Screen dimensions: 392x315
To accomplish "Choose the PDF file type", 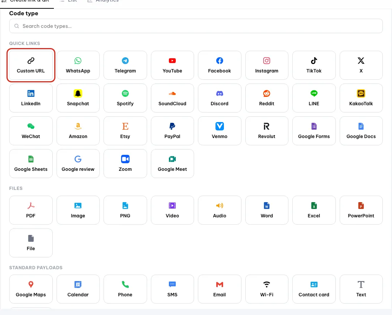I will 31,210.
